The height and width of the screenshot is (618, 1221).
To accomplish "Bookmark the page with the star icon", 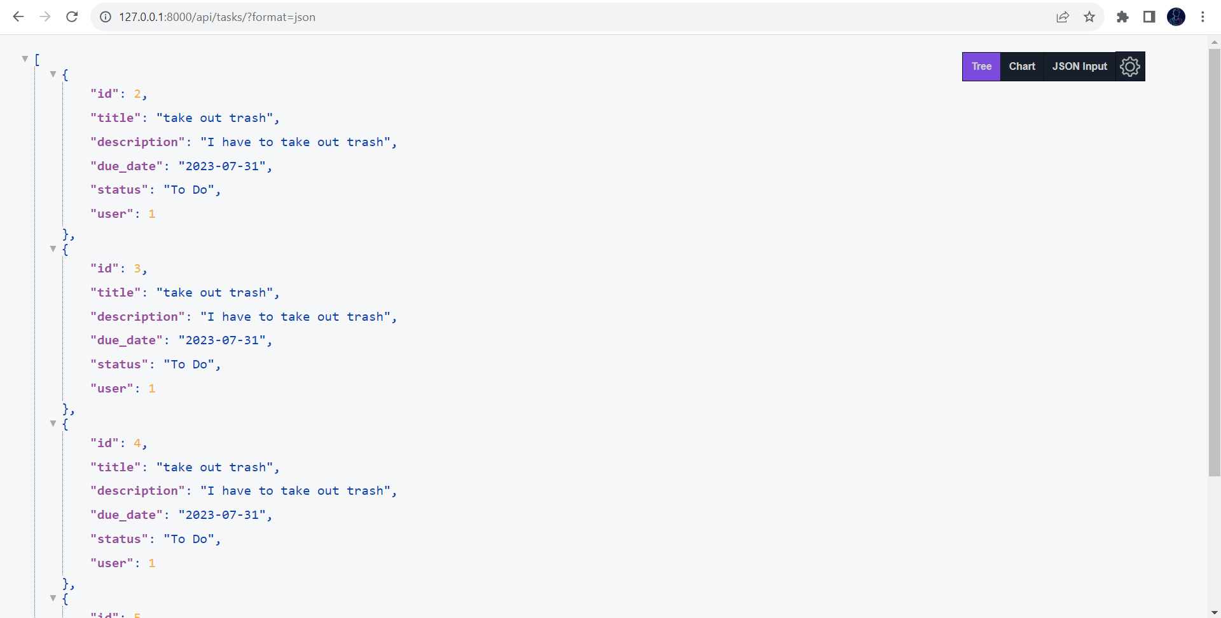I will point(1089,17).
